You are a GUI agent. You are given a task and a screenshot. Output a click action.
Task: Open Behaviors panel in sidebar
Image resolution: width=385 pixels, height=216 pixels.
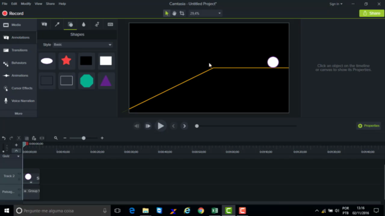tap(19, 63)
